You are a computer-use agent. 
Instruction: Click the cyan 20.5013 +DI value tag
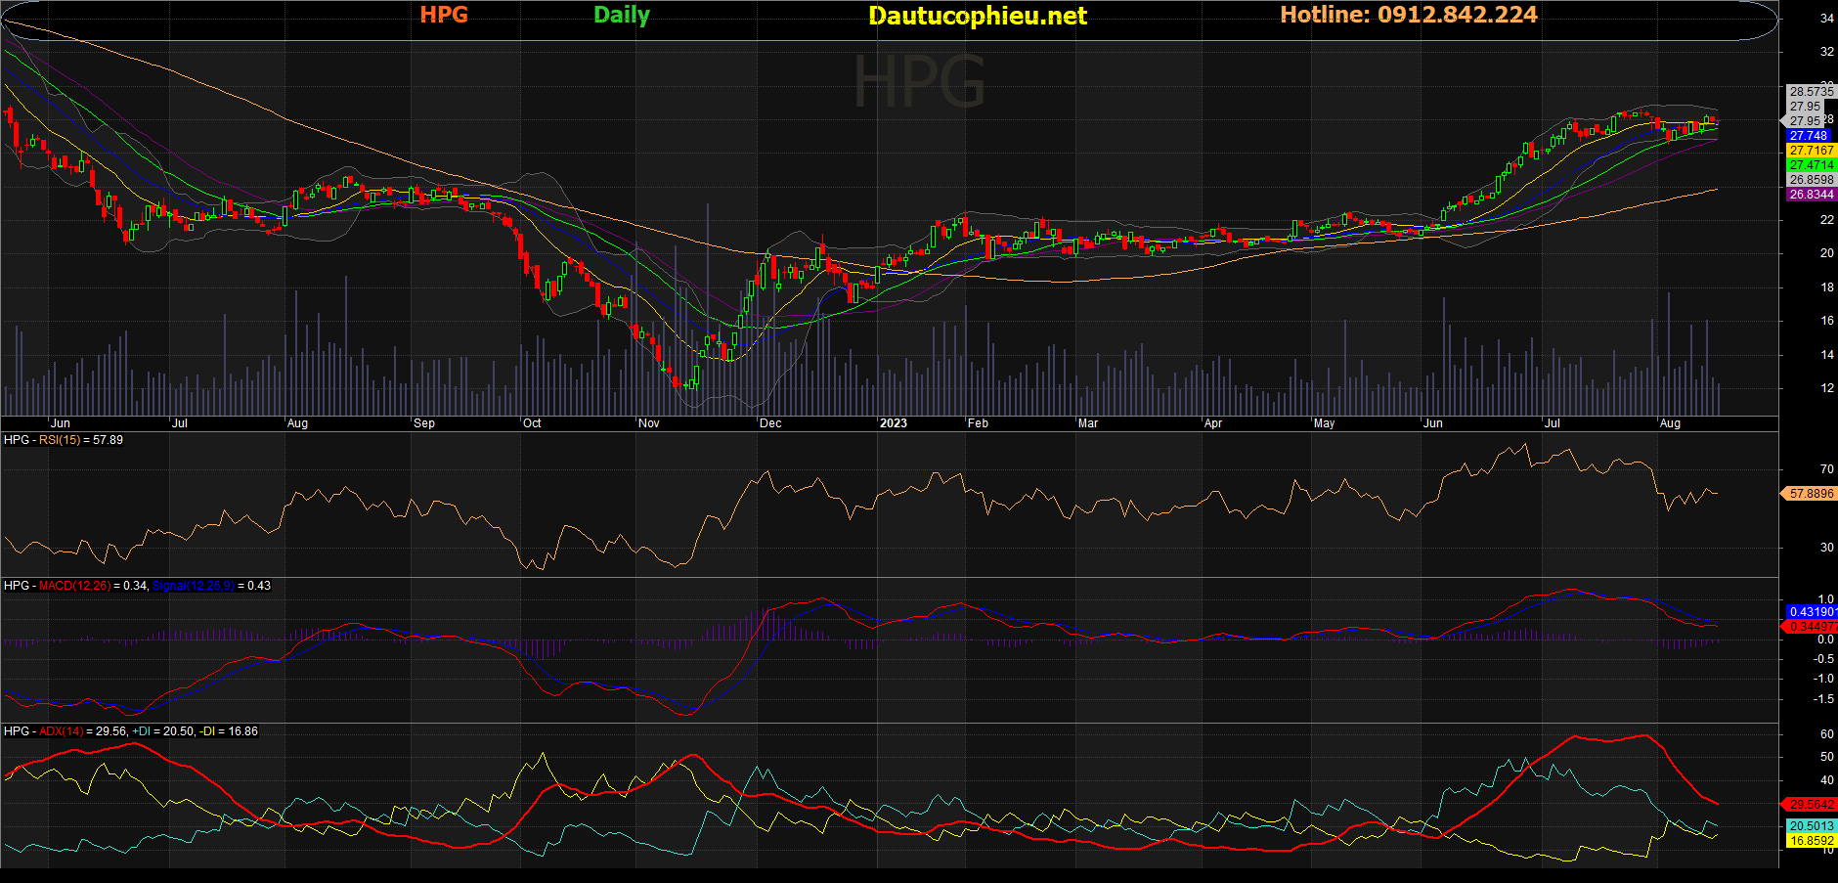pyautogui.click(x=1811, y=826)
